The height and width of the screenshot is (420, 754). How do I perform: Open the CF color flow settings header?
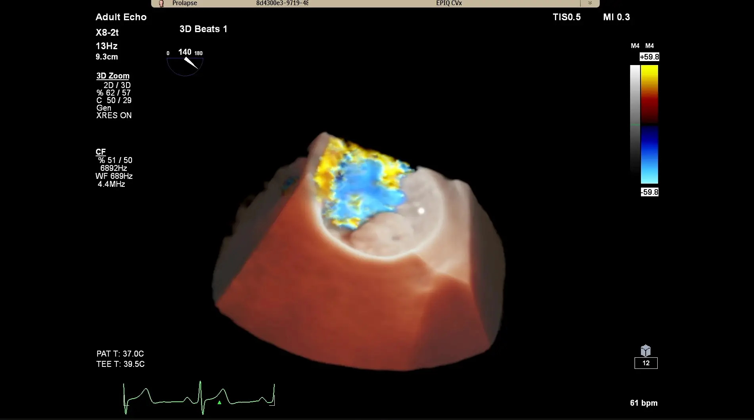pos(101,152)
